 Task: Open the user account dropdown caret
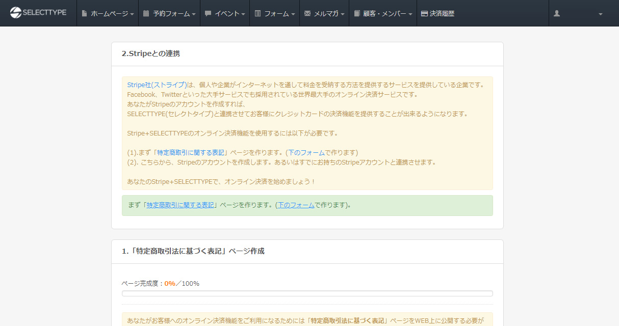click(x=601, y=14)
